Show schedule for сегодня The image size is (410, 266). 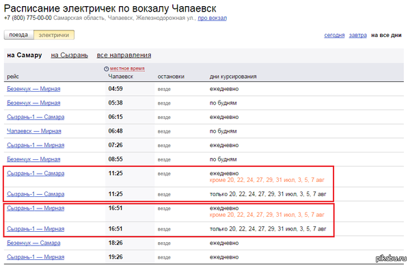tap(334, 36)
